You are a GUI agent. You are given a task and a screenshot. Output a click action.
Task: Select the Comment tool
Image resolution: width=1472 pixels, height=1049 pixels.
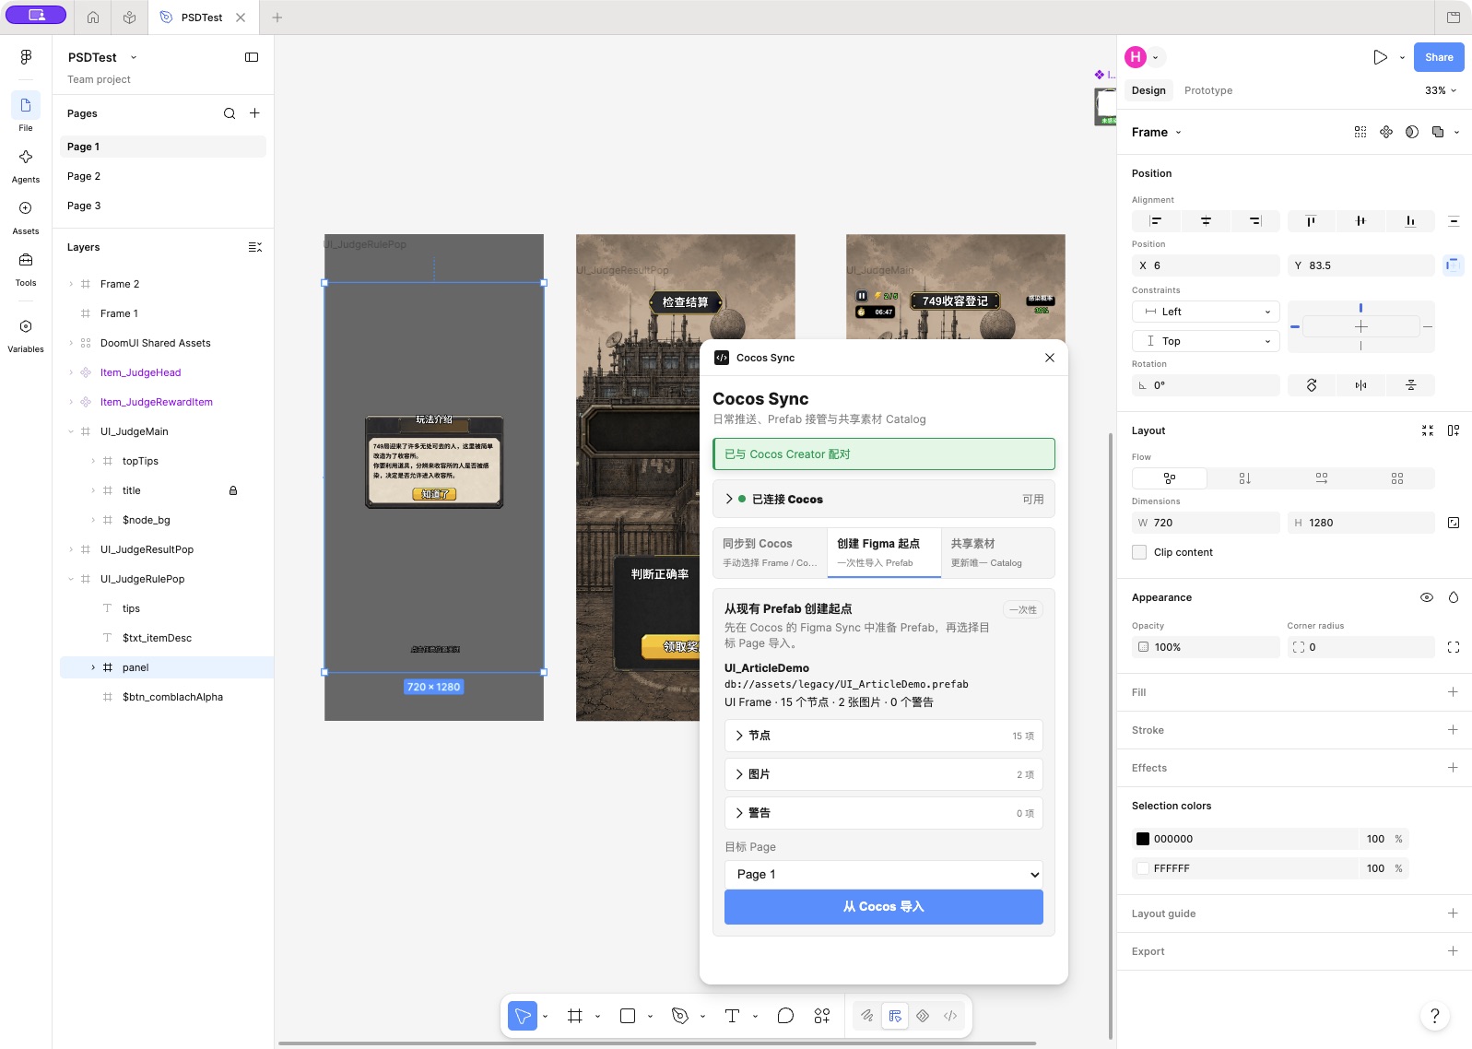[785, 1016]
